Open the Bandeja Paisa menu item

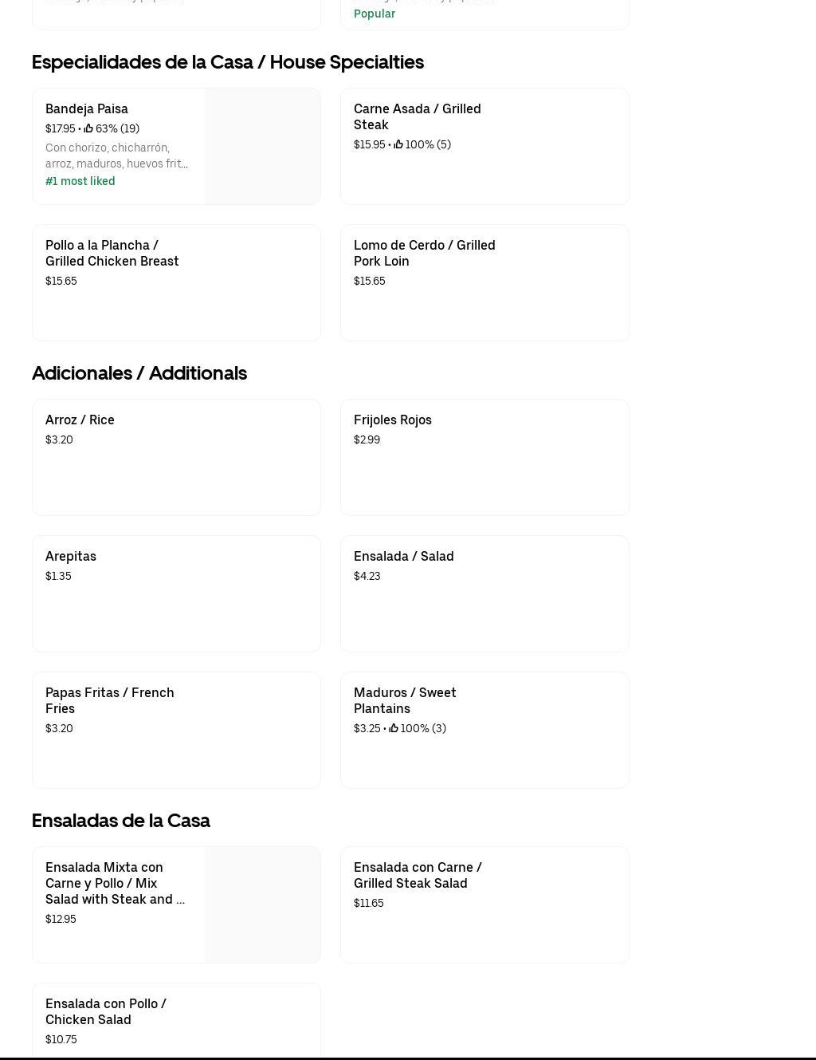[x=87, y=108]
